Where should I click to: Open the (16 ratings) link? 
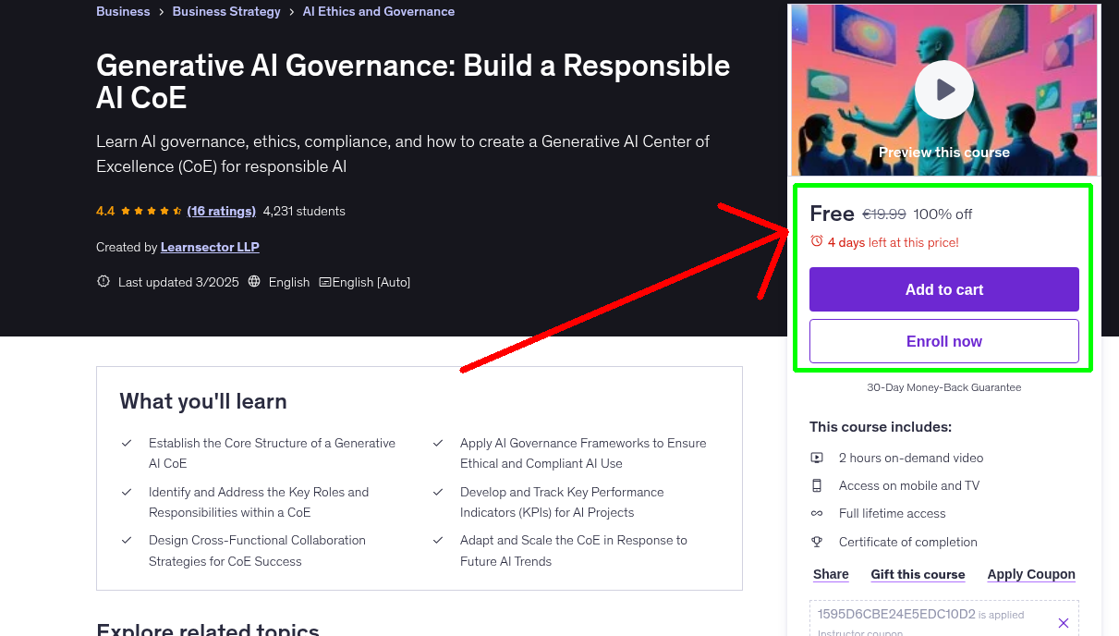(x=221, y=211)
